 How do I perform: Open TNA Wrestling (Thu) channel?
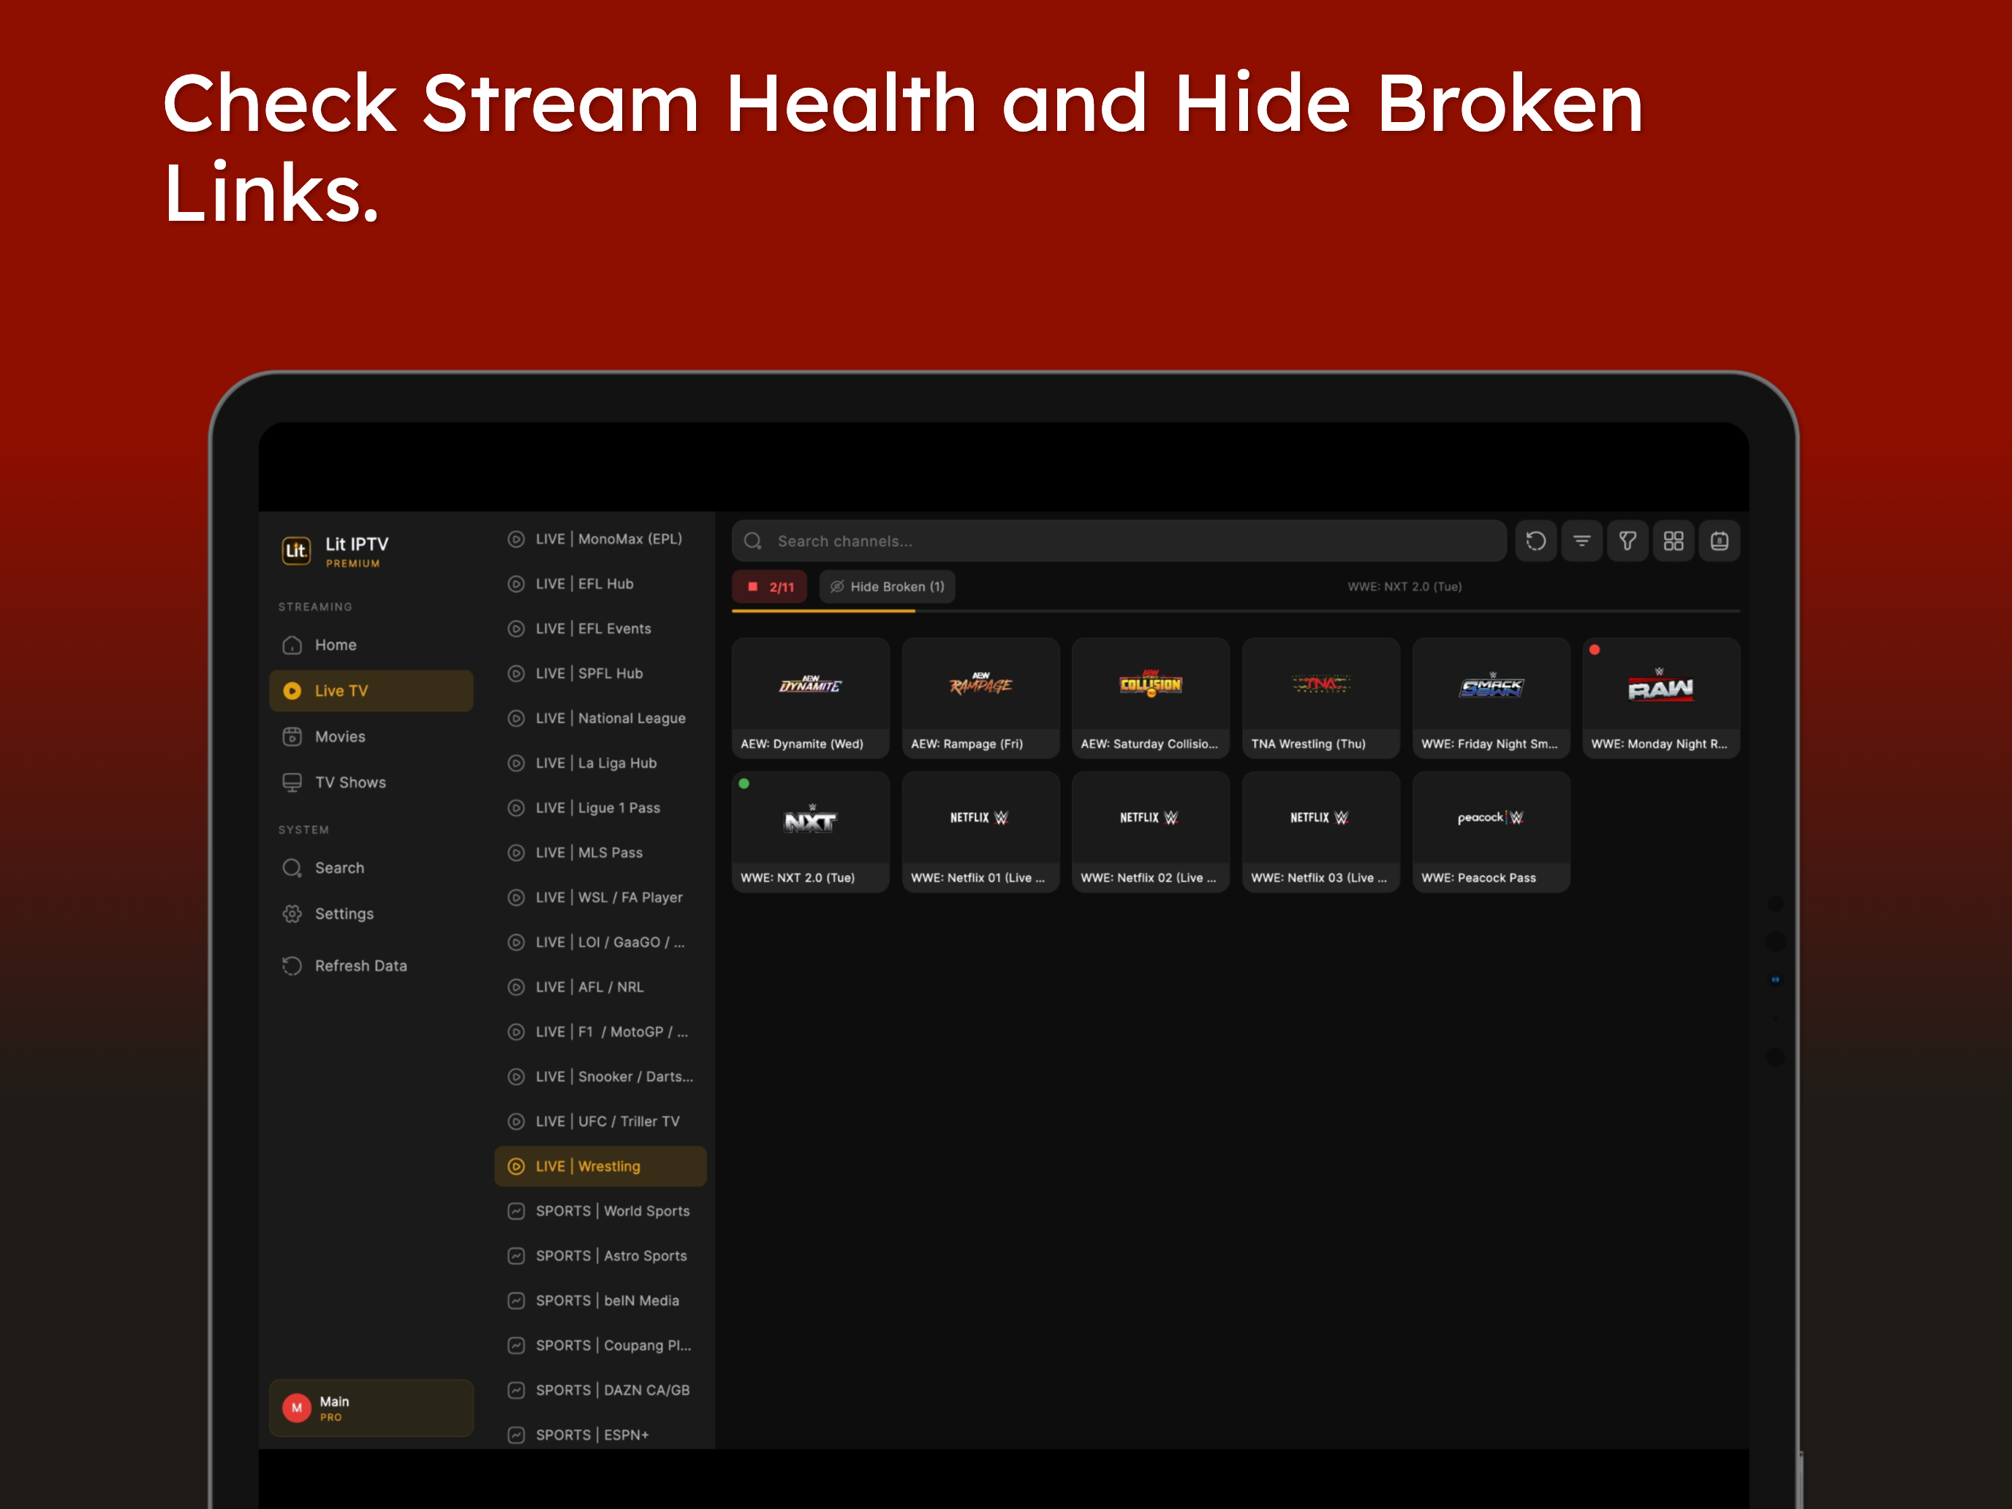1320,697
